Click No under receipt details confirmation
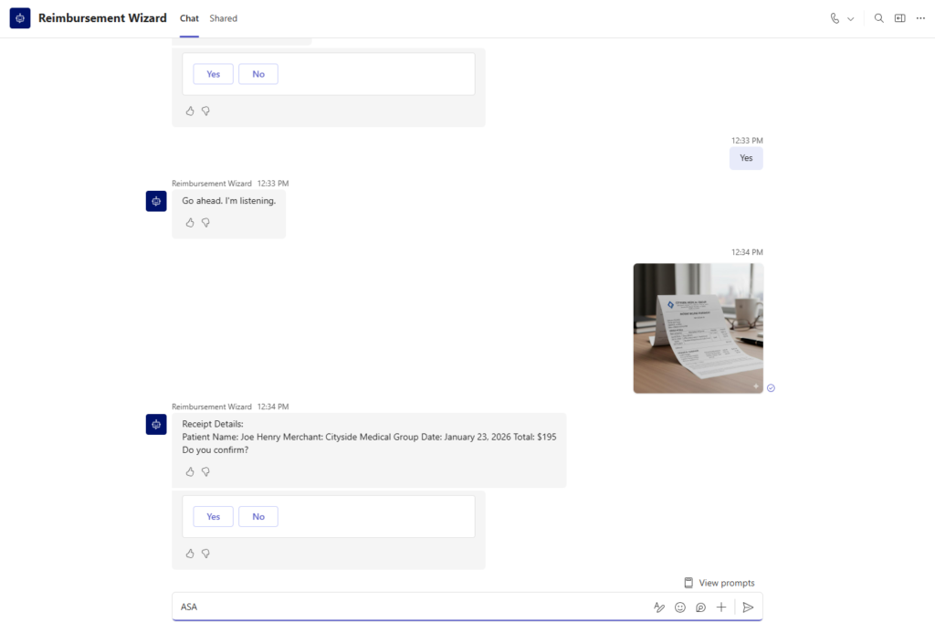 click(258, 516)
